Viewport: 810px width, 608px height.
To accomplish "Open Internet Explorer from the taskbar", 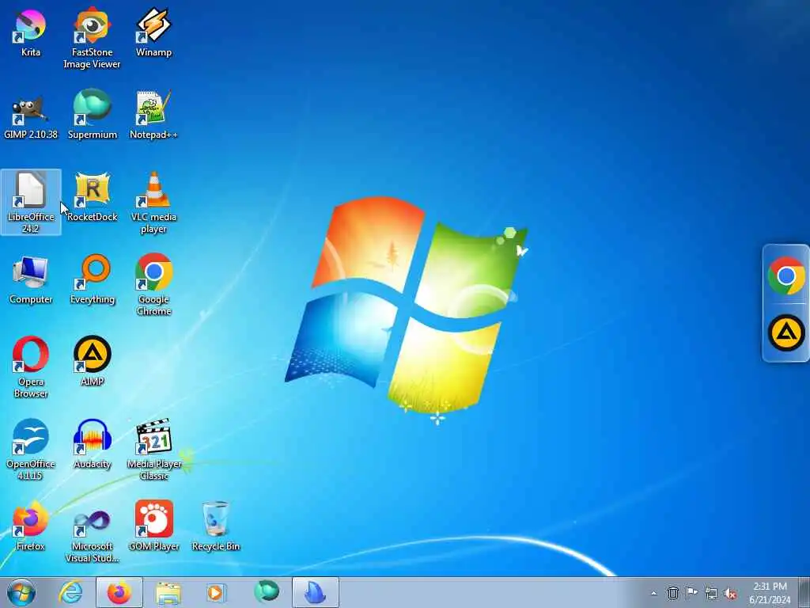I will (x=70, y=592).
